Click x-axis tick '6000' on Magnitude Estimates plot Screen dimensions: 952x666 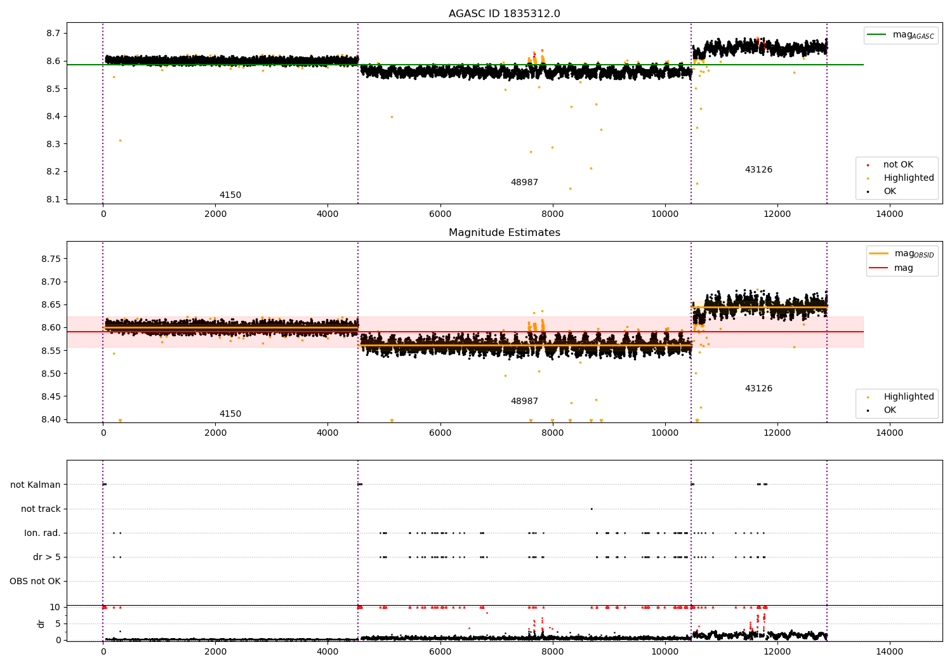coord(440,433)
